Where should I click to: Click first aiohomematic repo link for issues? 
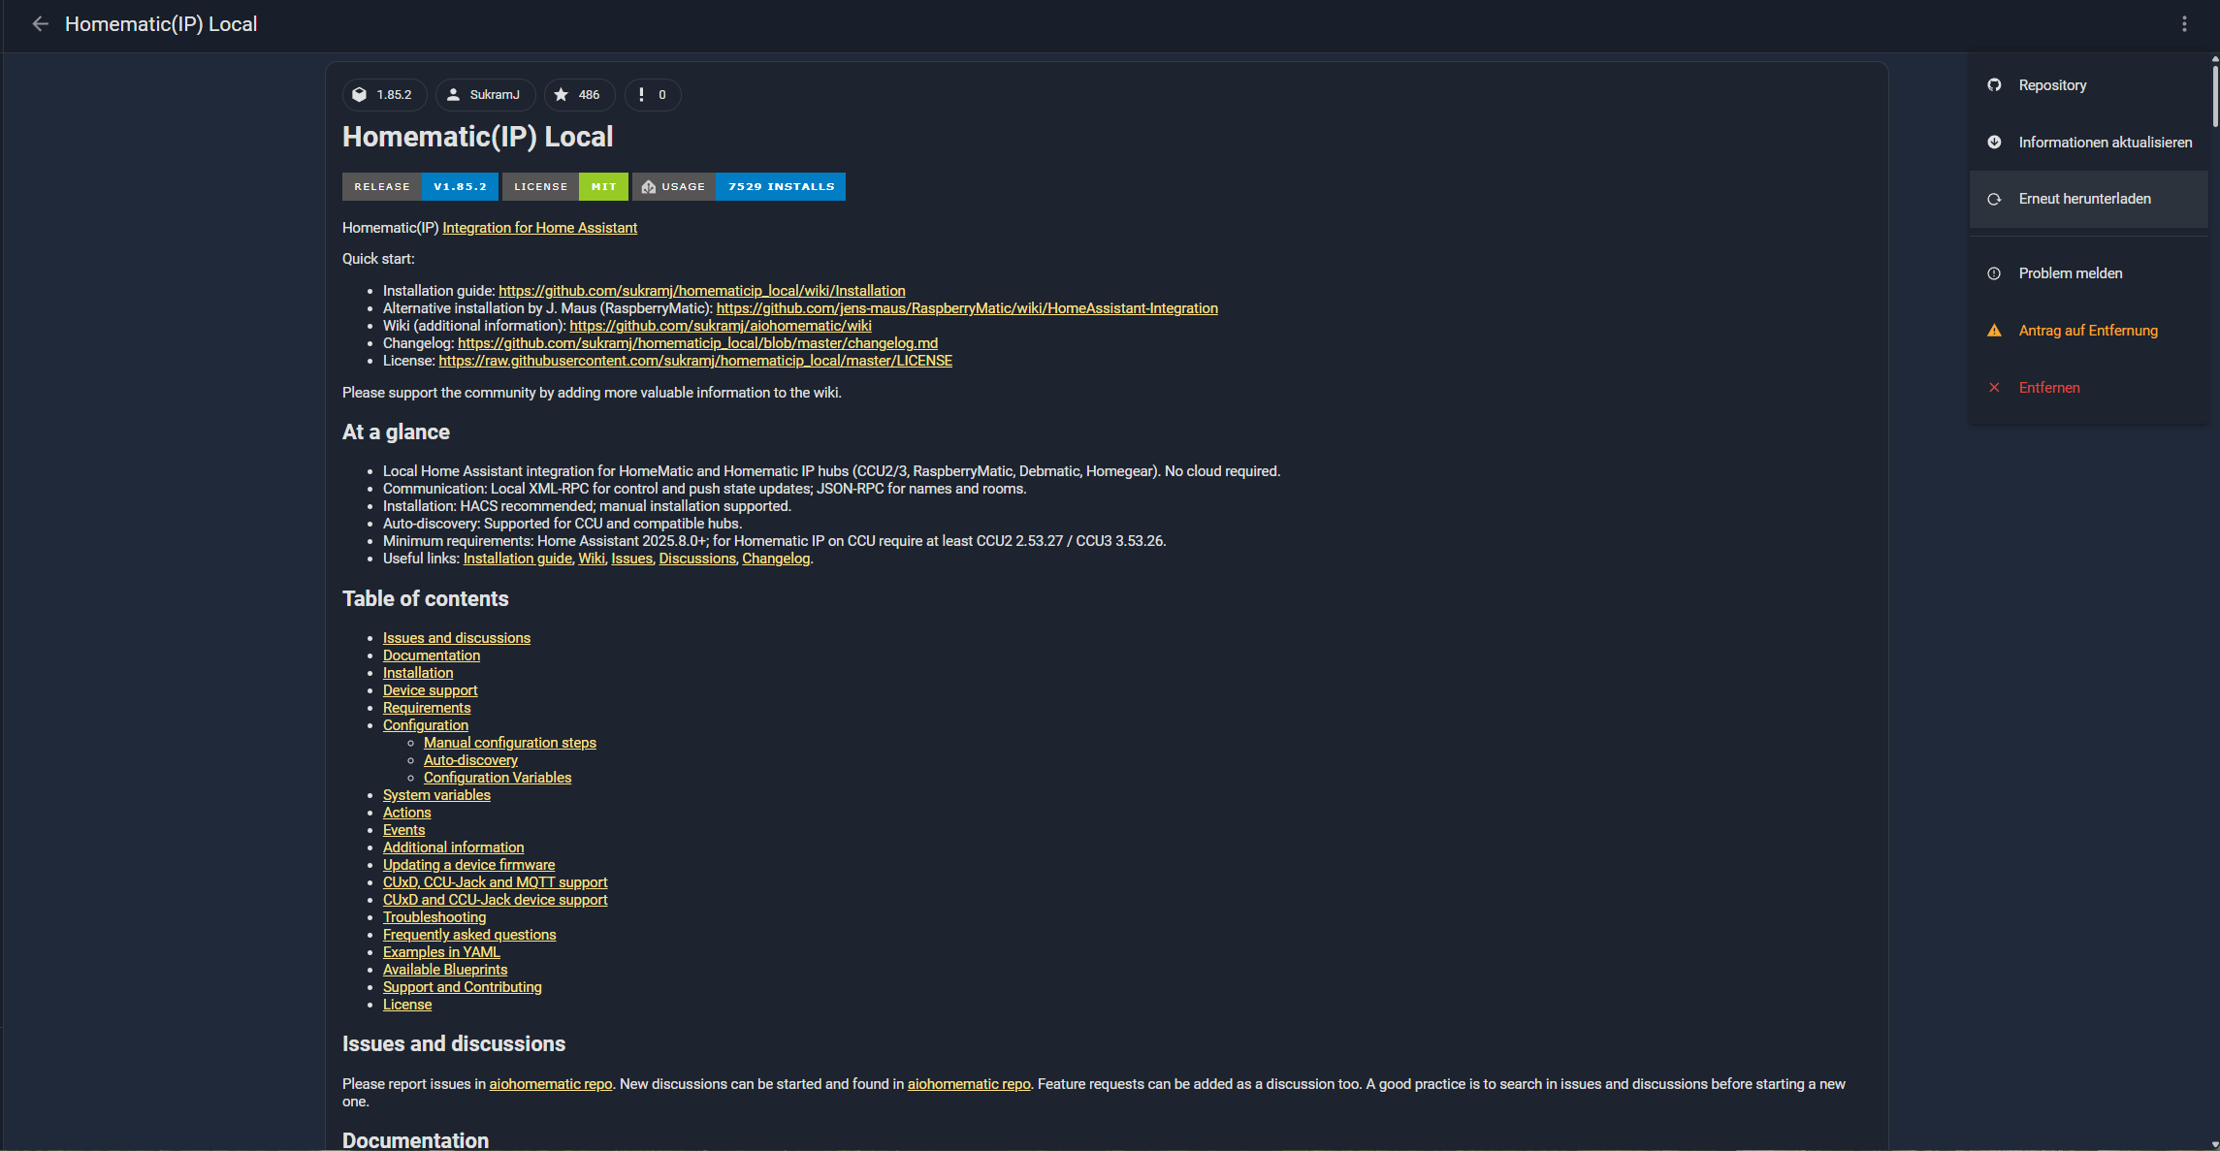tap(550, 1084)
